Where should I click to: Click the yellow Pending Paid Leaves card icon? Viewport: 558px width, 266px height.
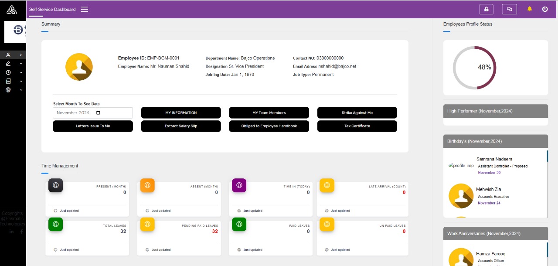pos(147,224)
